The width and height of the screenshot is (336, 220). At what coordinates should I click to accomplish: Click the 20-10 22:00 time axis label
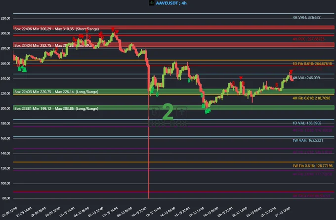[x=224, y=212]
